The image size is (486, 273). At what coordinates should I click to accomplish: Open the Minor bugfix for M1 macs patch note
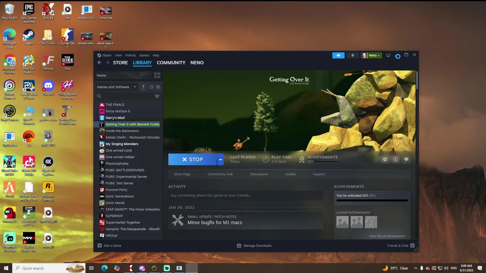point(246,220)
